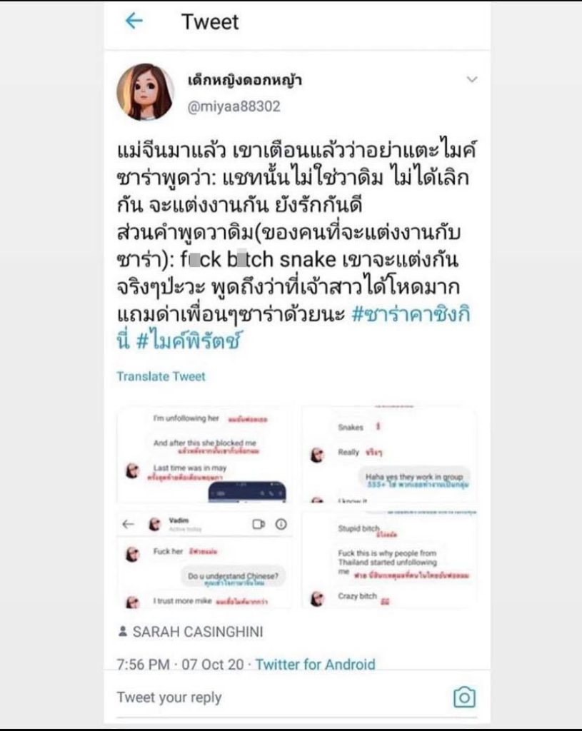Click the person icon beside SARAH CASINGHINI
Screen dimensions: 582x731
pos(123,631)
